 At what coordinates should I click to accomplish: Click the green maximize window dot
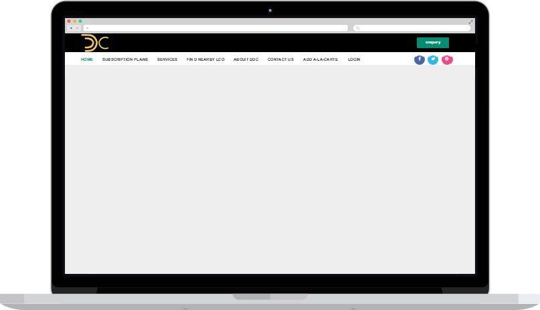[x=80, y=21]
